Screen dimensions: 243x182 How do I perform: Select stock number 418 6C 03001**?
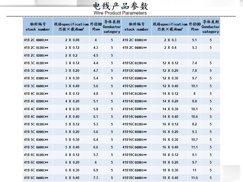(x=36, y=170)
